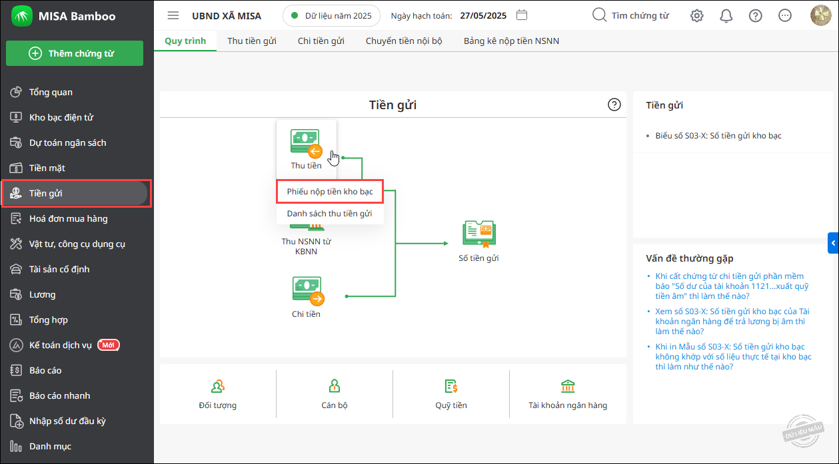Switch to Thu tiền gửi tab
839x464 pixels.
[x=252, y=41]
